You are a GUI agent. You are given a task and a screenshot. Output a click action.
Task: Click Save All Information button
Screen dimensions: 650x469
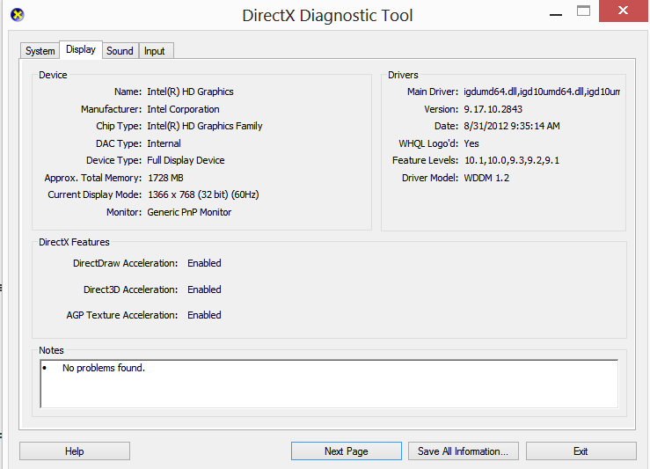pos(463,451)
